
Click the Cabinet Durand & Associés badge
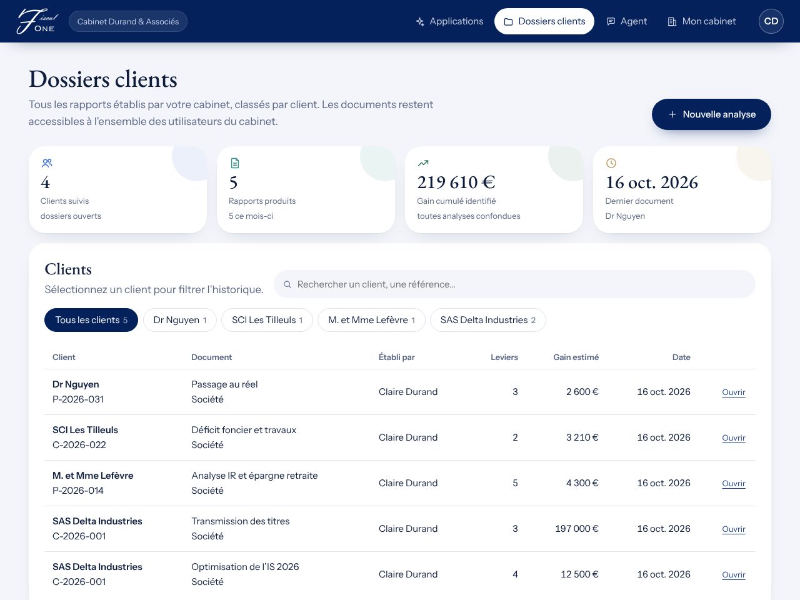point(128,21)
